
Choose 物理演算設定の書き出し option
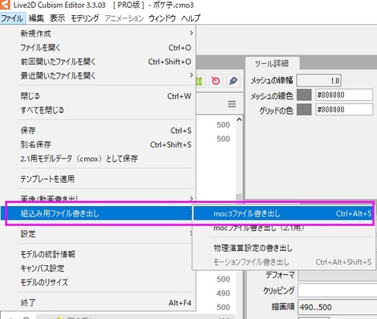(x=253, y=248)
